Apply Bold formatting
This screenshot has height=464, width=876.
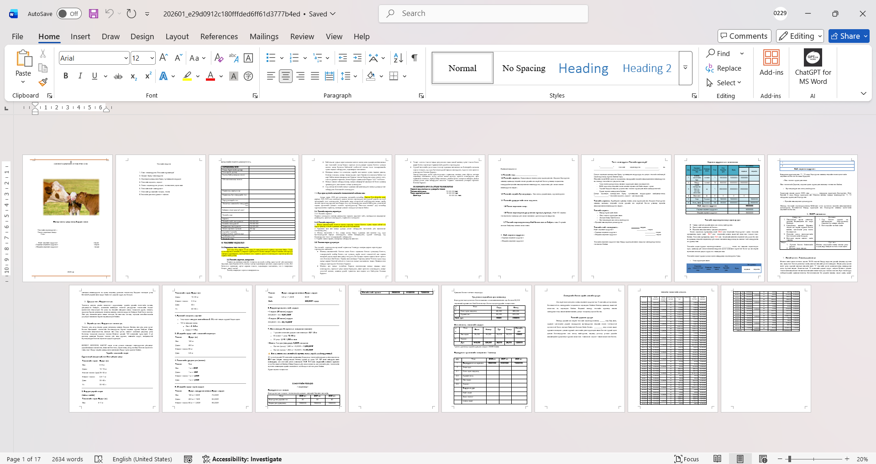[x=66, y=76]
